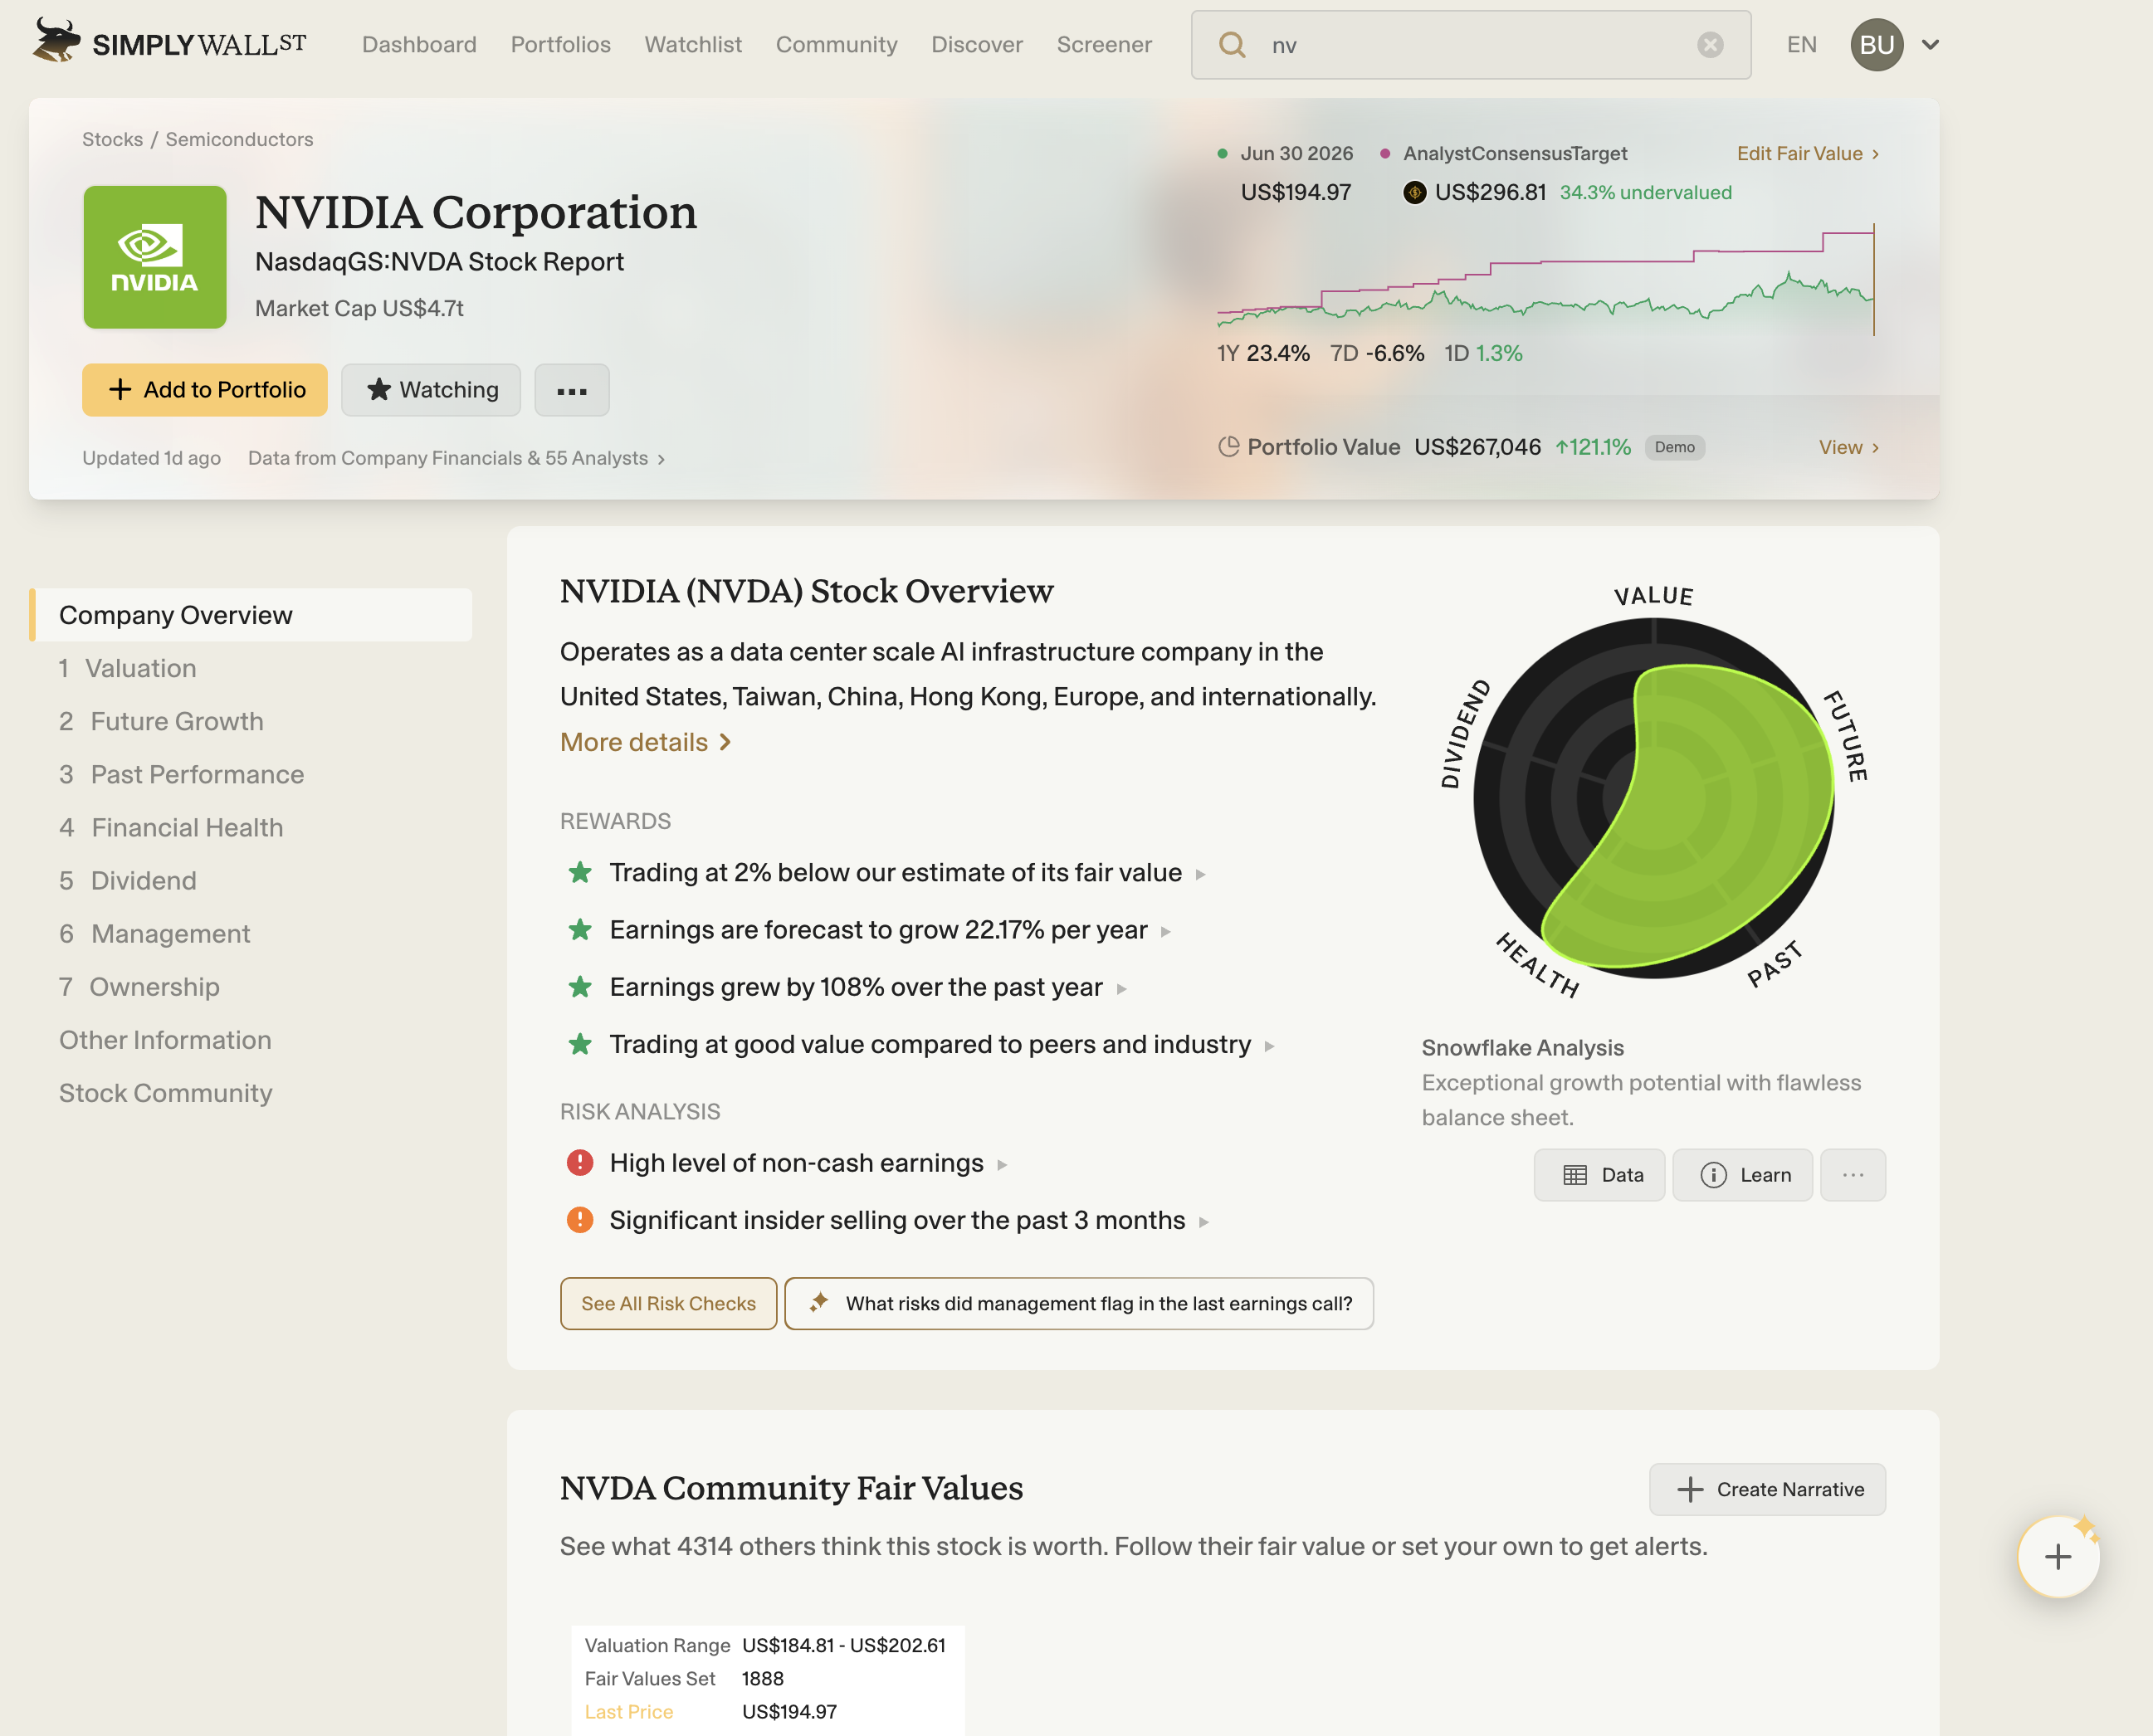Click the search input field
The image size is (2153, 1736).
[x=1470, y=45]
